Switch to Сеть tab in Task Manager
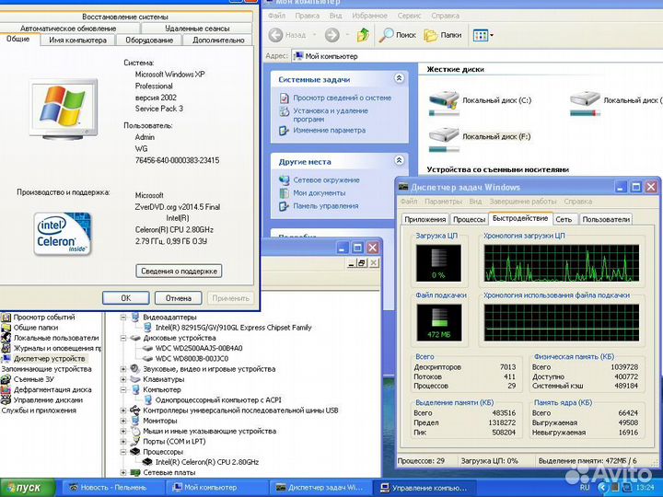This screenshot has width=663, height=497. [x=564, y=219]
